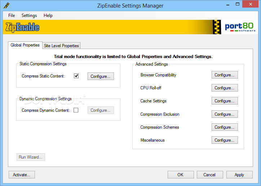Configure Browser Compatibility
This screenshot has height=186, width=261.
[225, 75]
